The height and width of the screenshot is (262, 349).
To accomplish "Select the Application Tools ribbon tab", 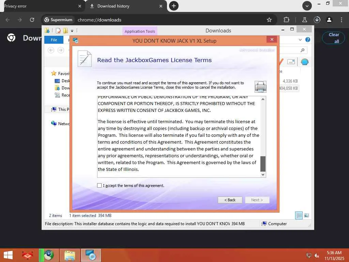I will (140, 31).
